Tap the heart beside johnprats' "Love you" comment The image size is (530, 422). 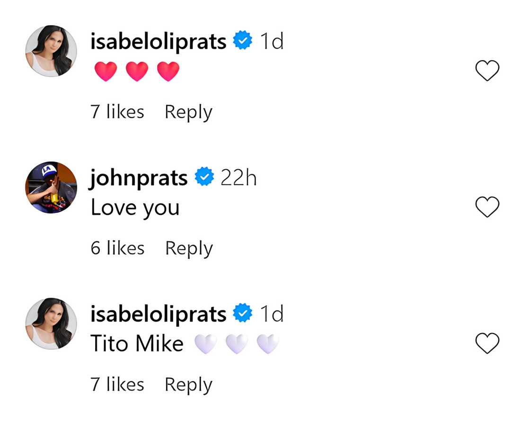tap(487, 208)
